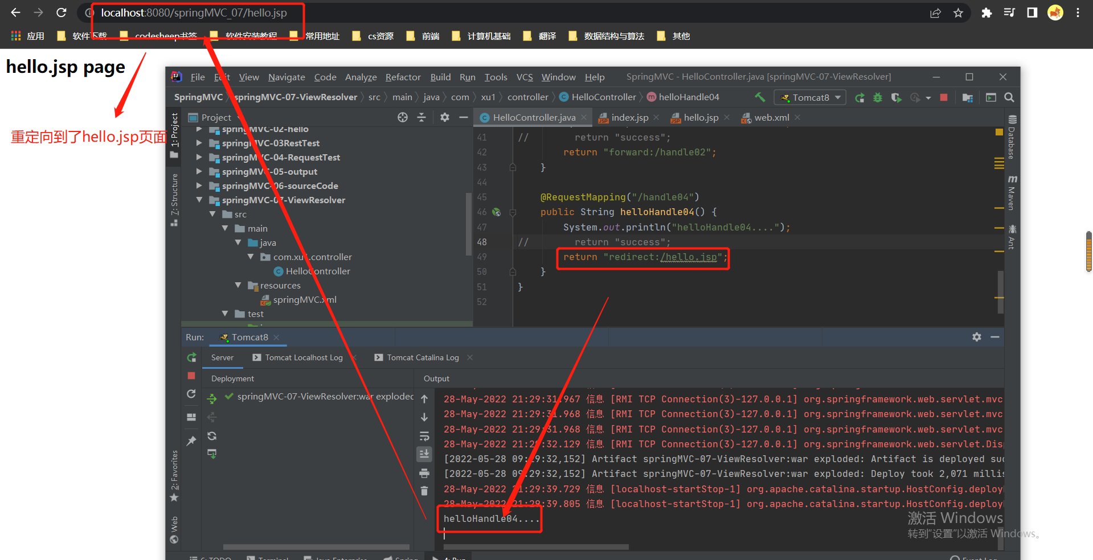Open profiler run dropdown arrow
The width and height of the screenshot is (1093, 560).
[x=928, y=98]
